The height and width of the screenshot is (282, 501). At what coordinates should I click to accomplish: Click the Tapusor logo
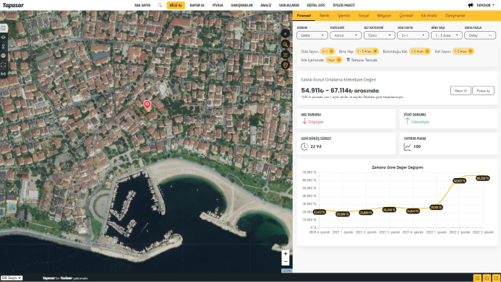pos(13,6)
